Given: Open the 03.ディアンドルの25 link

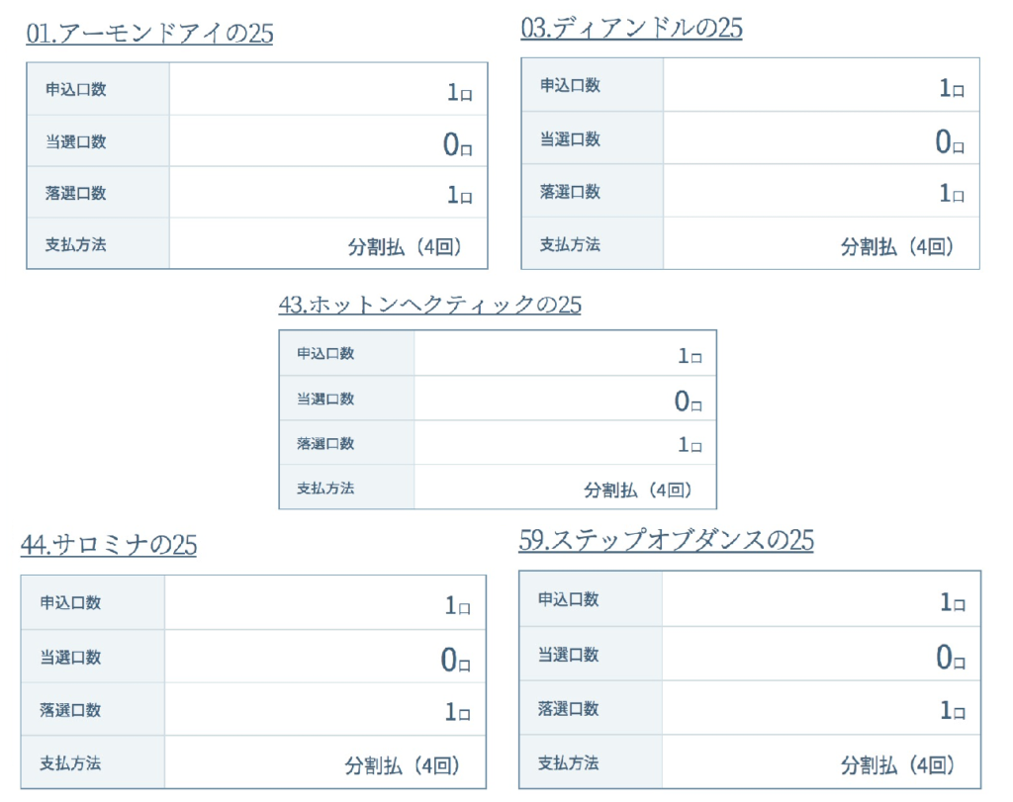Looking at the screenshot, I should [x=631, y=29].
